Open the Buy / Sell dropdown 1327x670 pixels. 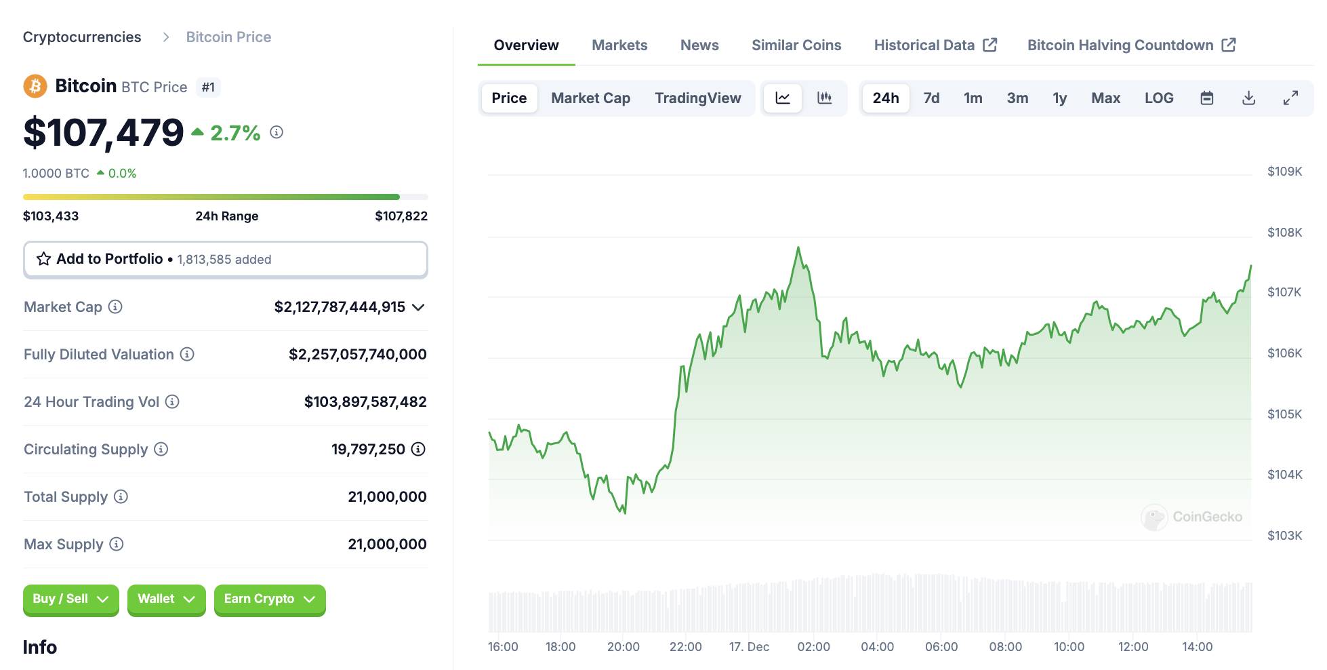pos(71,599)
